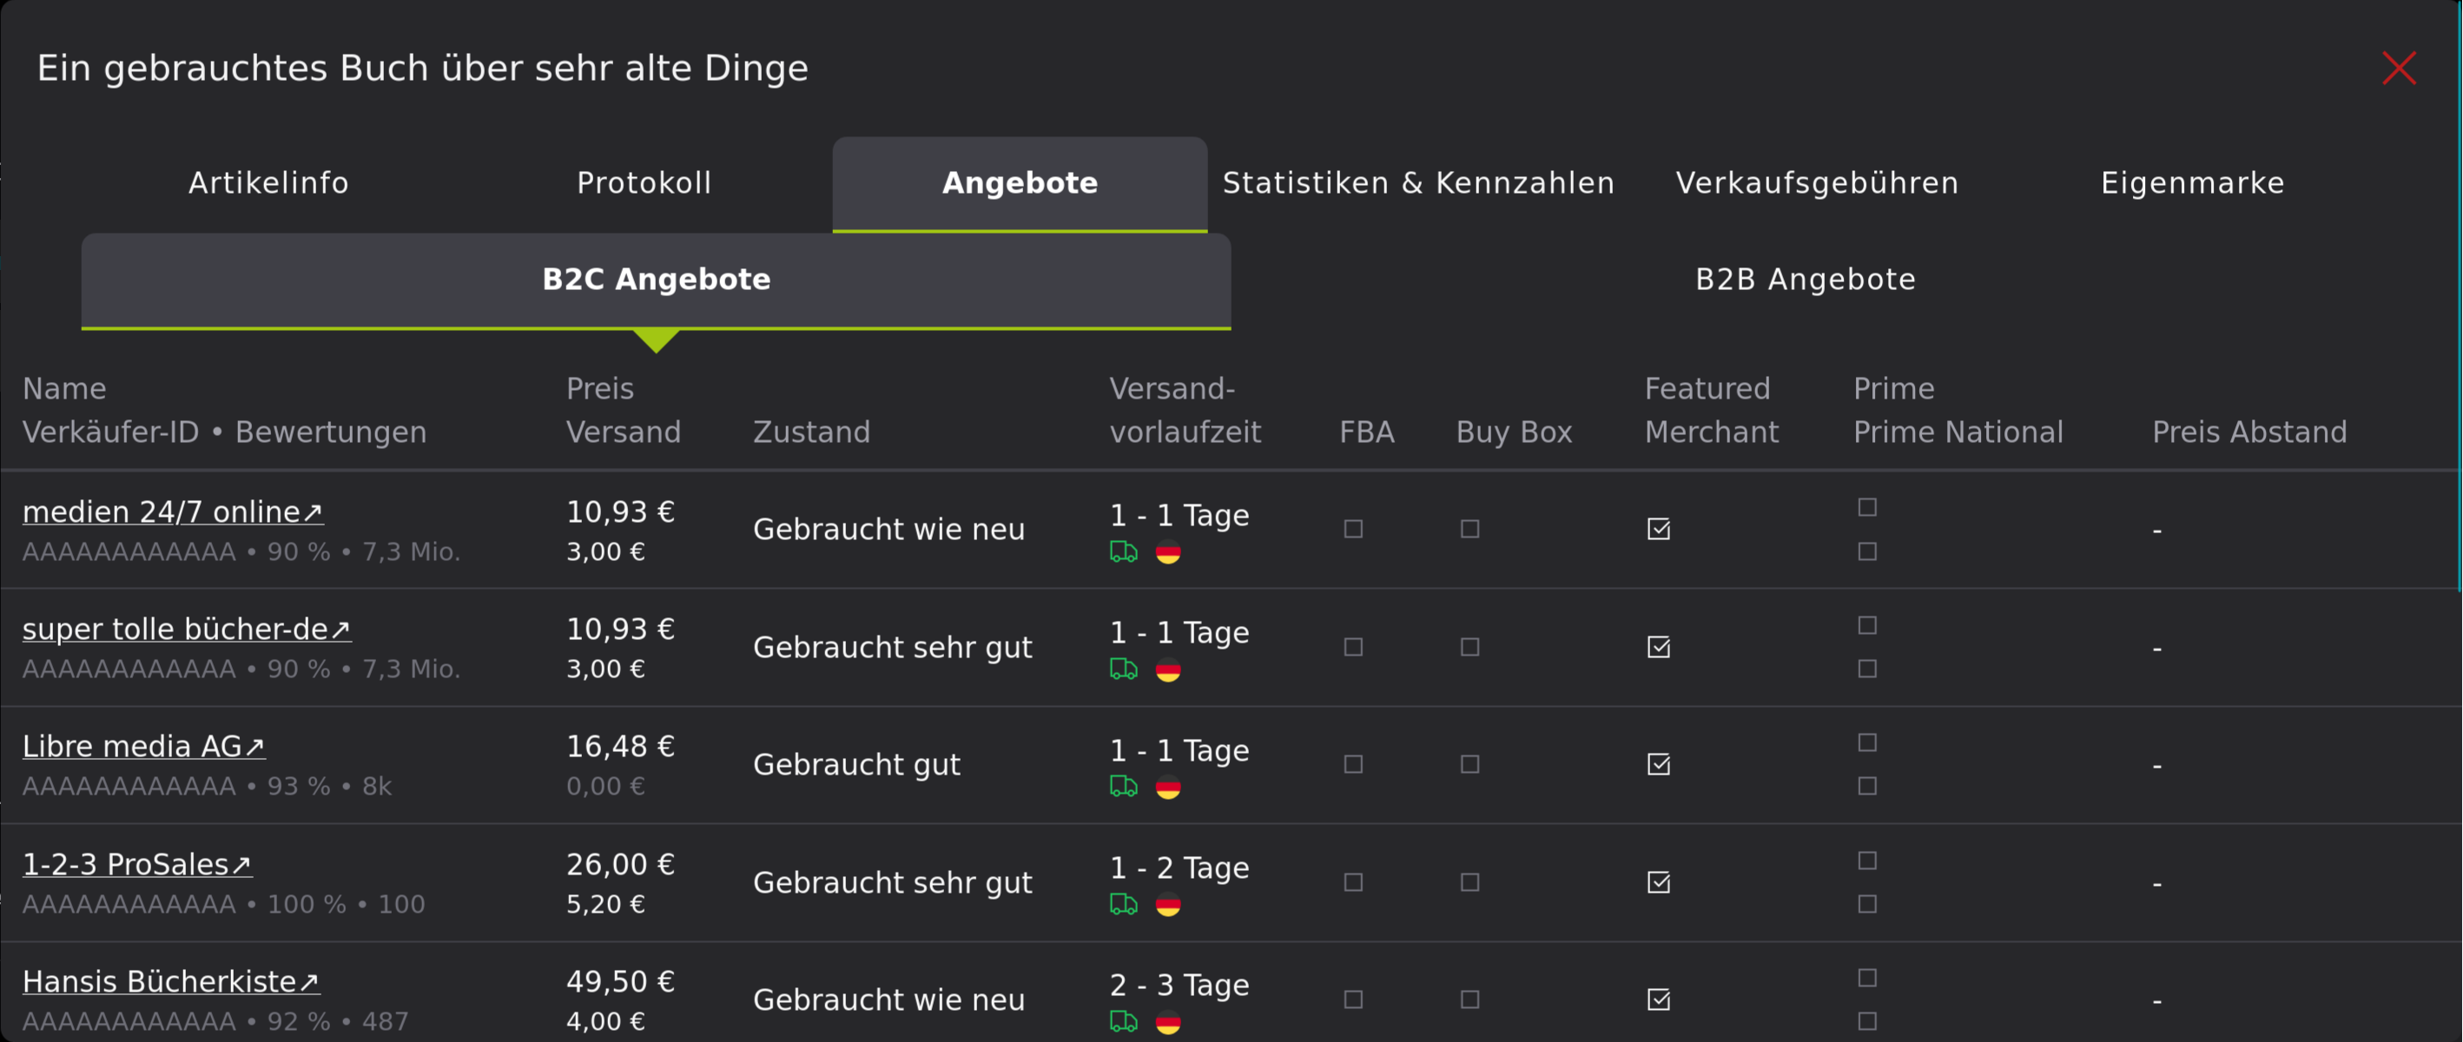
Task: Open the Eigenmarke tab
Action: pyautogui.click(x=2191, y=182)
